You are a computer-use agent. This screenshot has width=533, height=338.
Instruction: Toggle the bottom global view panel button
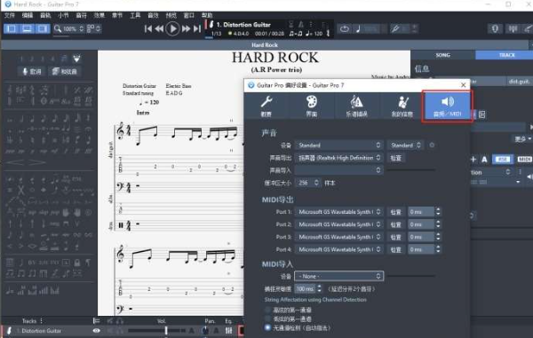[28, 28]
